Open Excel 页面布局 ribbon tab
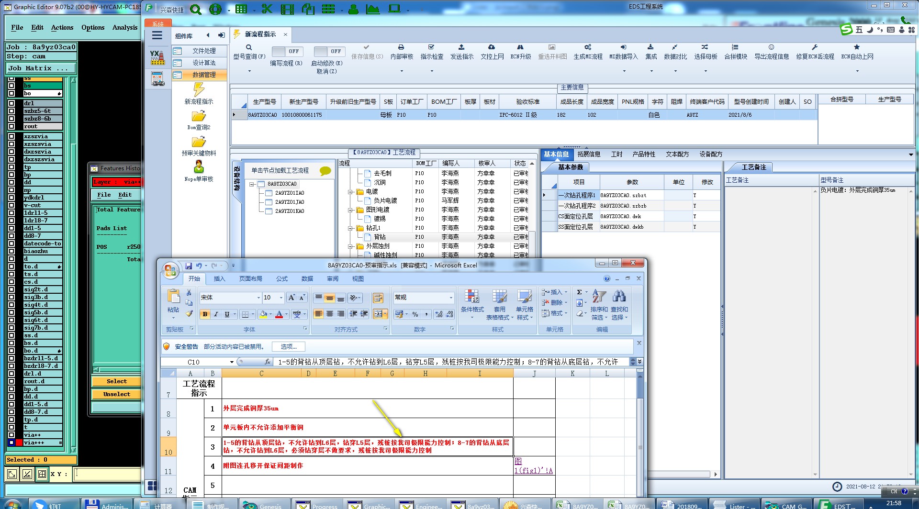This screenshot has width=919, height=509. click(x=251, y=279)
